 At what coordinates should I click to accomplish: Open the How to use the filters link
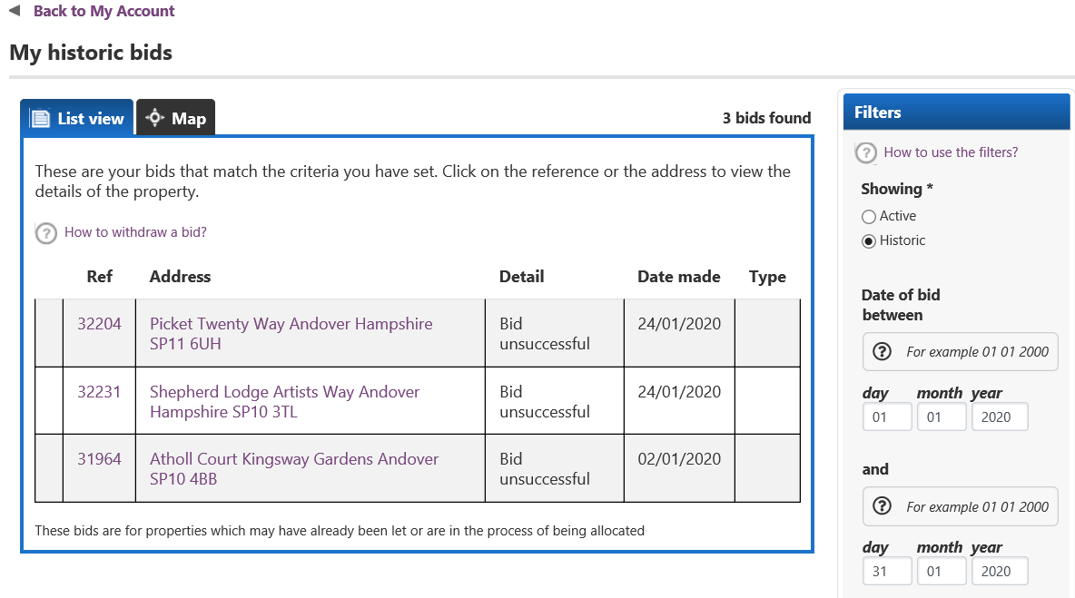tap(951, 152)
